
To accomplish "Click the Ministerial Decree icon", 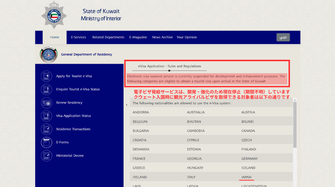I will click(x=47, y=155).
